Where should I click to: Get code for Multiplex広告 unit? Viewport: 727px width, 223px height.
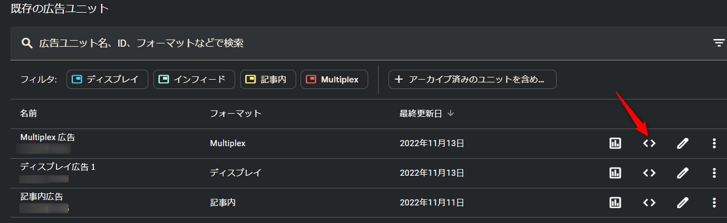click(x=649, y=143)
